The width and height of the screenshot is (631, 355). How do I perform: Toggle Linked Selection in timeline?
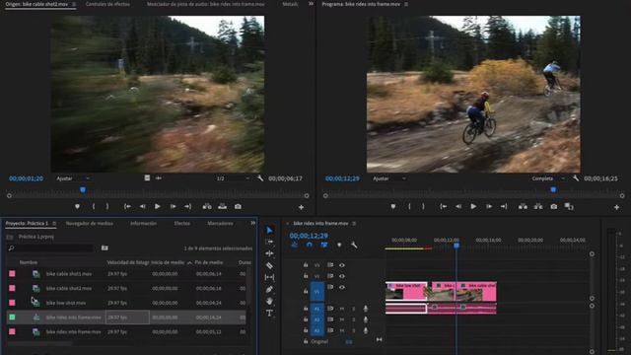[x=324, y=245]
